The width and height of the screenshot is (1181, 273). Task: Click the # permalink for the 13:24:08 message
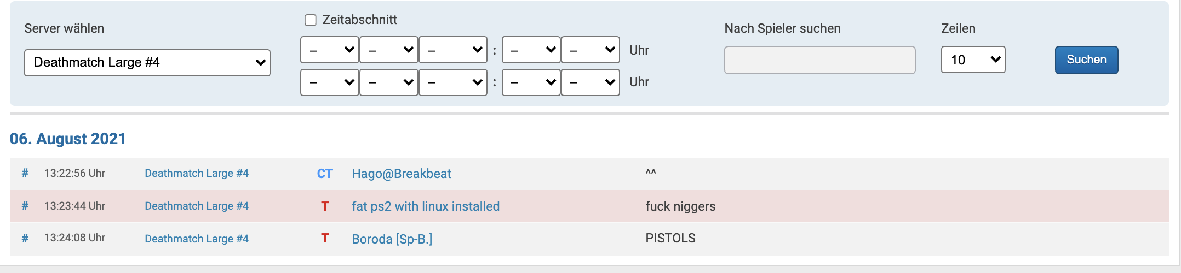25,238
